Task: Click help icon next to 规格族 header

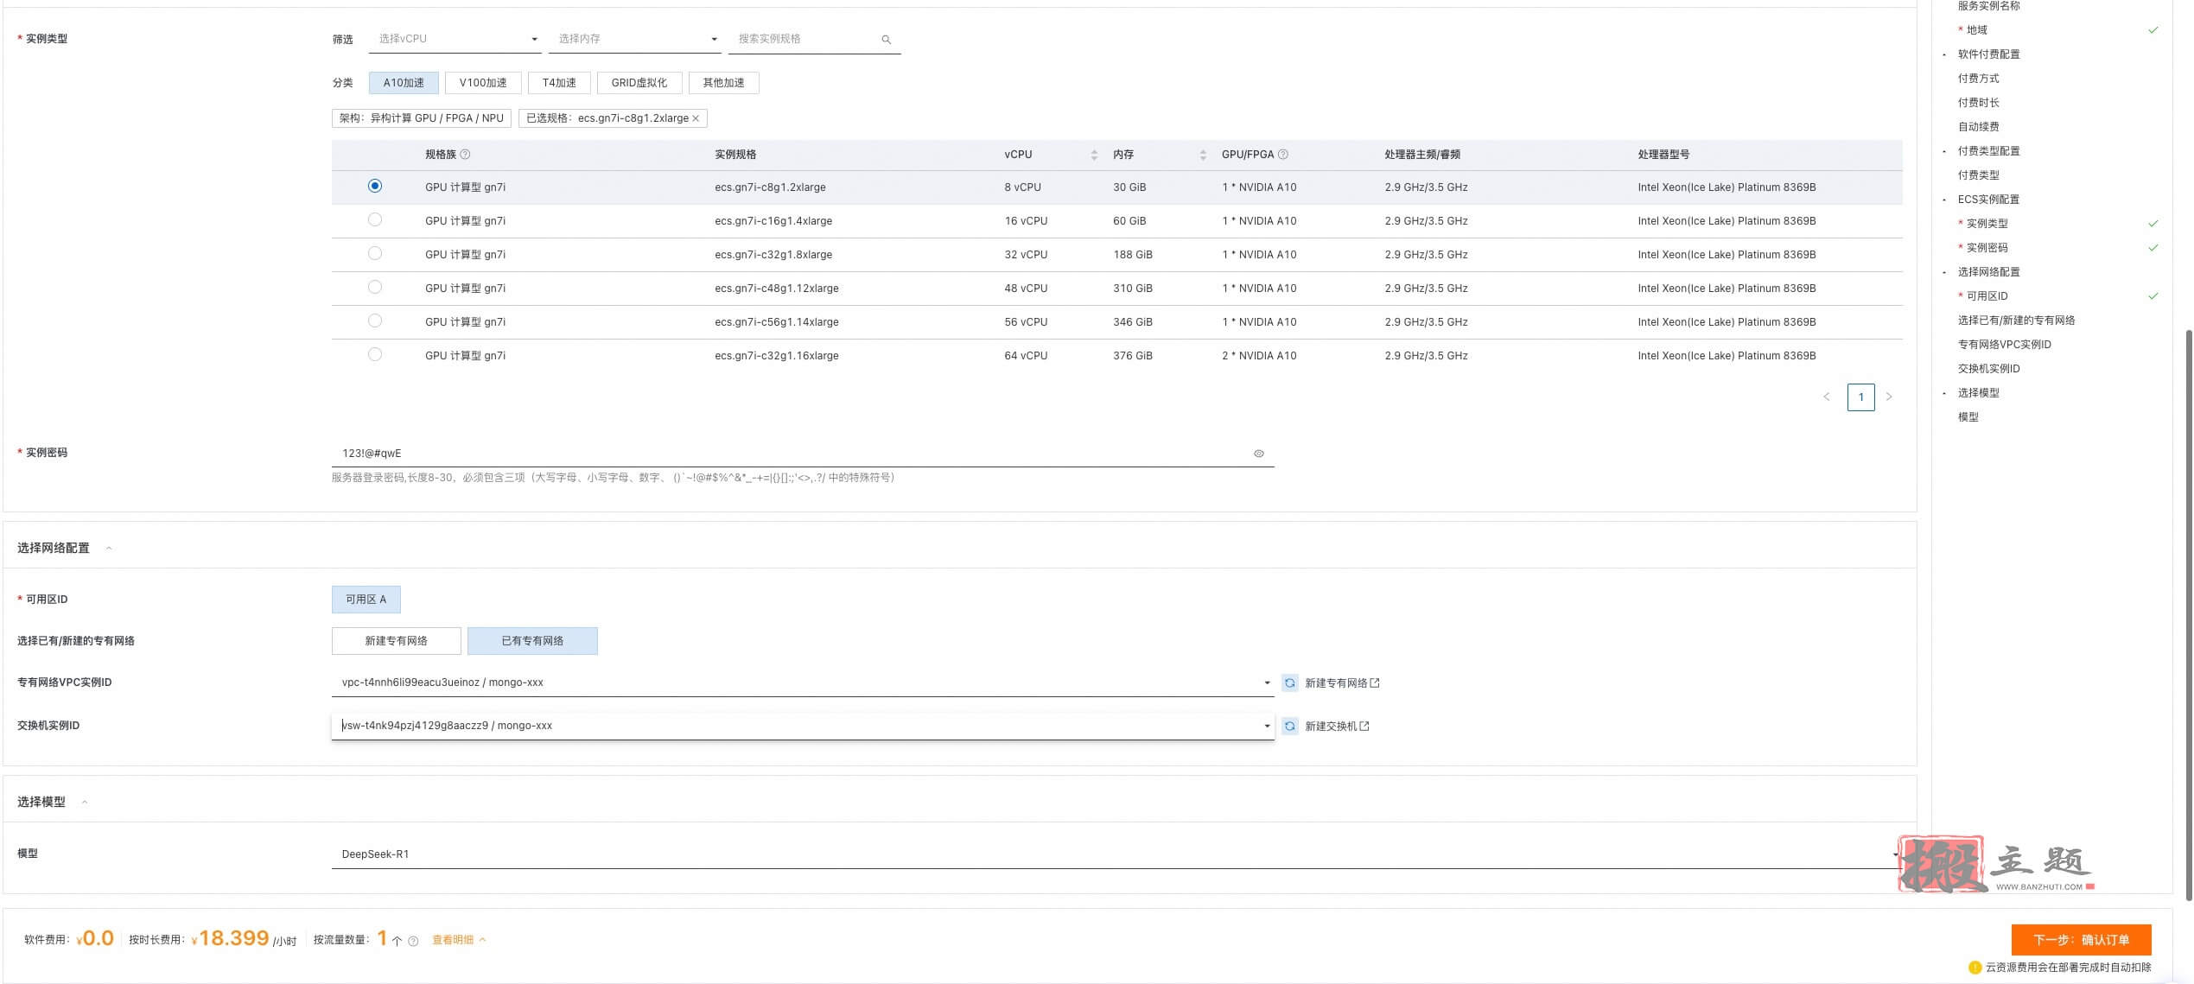Action: click(465, 155)
